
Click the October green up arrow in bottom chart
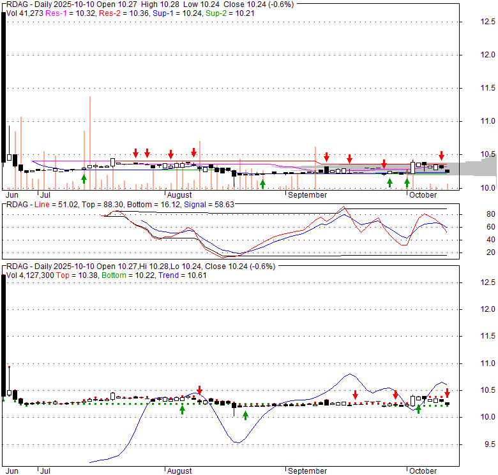418,409
